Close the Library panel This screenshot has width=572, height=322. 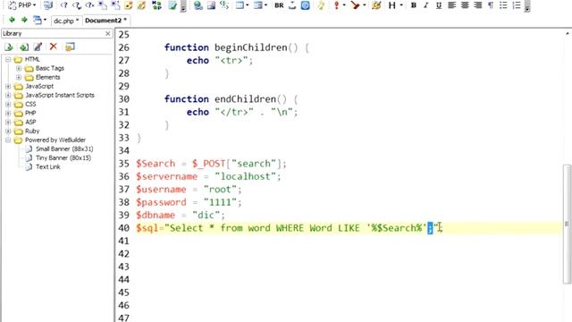107,34
